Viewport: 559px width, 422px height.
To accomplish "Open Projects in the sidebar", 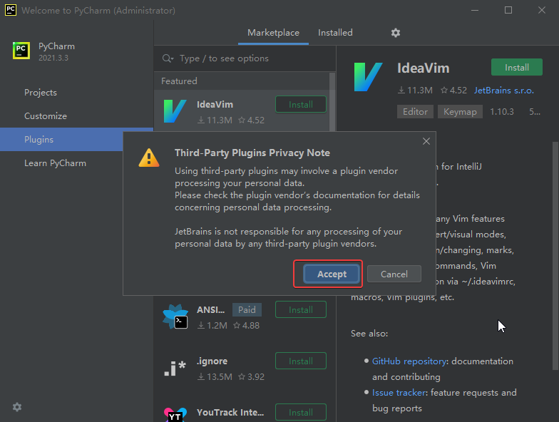I will coord(41,93).
